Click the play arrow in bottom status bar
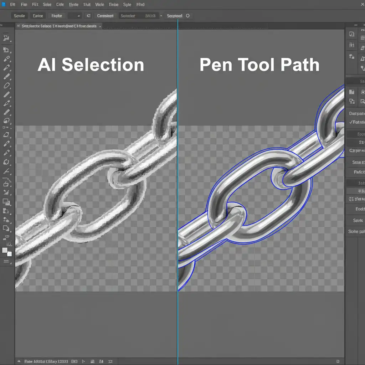Image resolution: width=365 pixels, height=365 pixels. pos(83,361)
